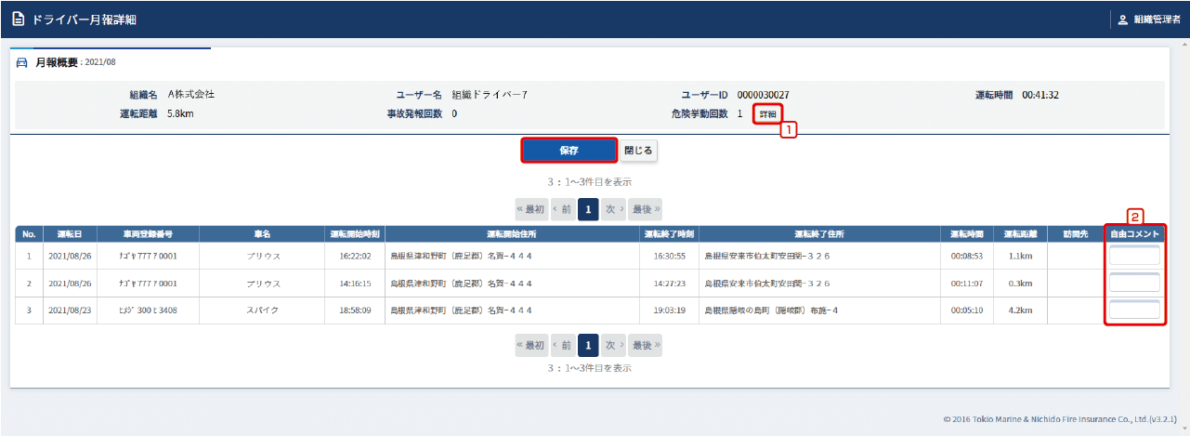Screen dimensions: 1190x436
Task: Click 最後 in the bottom pagination
Action: (x=645, y=346)
